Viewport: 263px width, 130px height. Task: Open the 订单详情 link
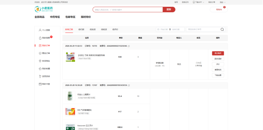(198, 66)
